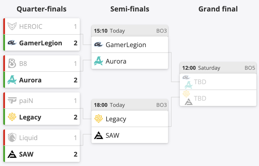Click the Aurora logo in semi-finals
Screen dimensions: 259x166
click(99, 61)
